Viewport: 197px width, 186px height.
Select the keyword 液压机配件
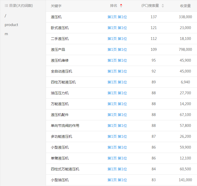coord(60,115)
